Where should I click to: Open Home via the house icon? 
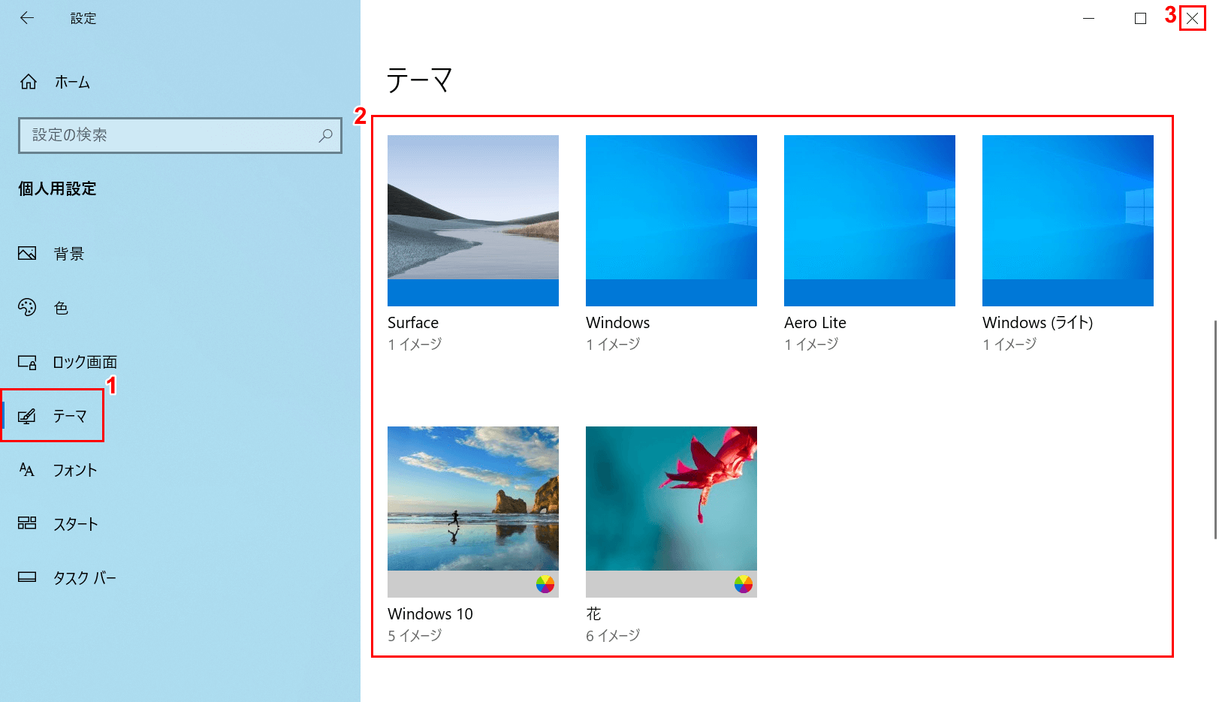coord(29,82)
